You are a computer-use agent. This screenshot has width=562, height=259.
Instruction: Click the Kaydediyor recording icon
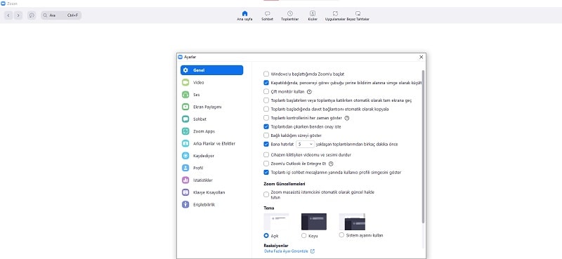185,156
